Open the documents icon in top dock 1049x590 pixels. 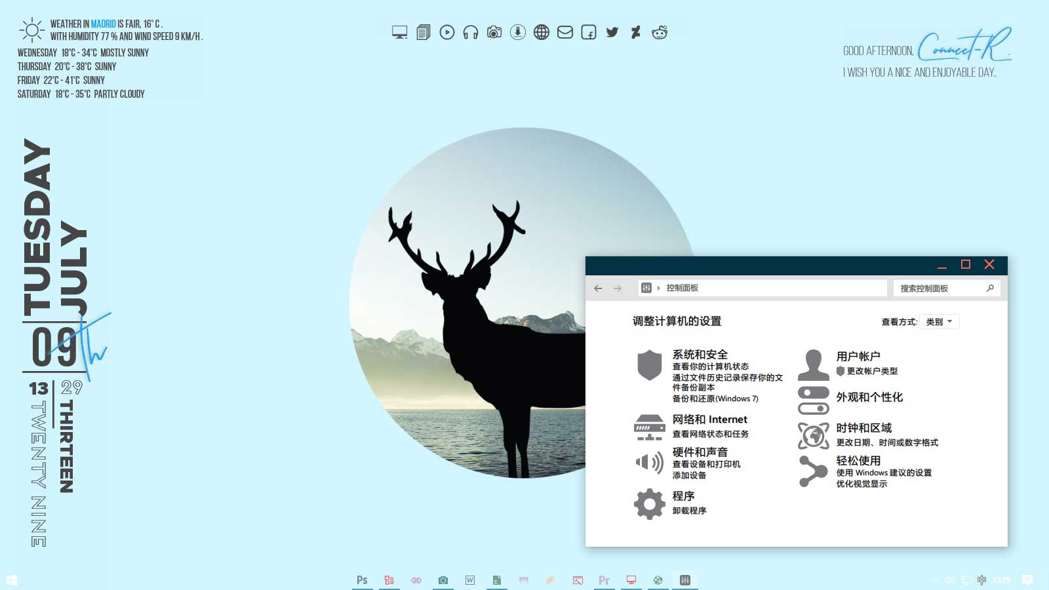[424, 32]
